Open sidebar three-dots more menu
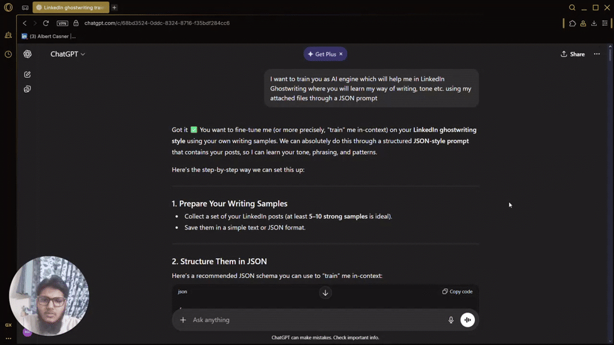 pos(8,339)
